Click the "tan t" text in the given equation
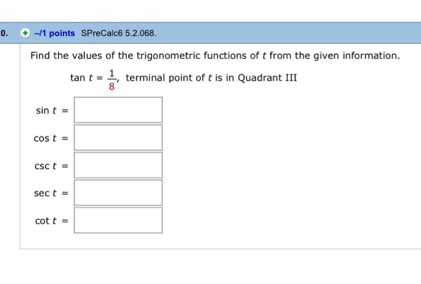This screenshot has width=421, height=284. (x=82, y=78)
